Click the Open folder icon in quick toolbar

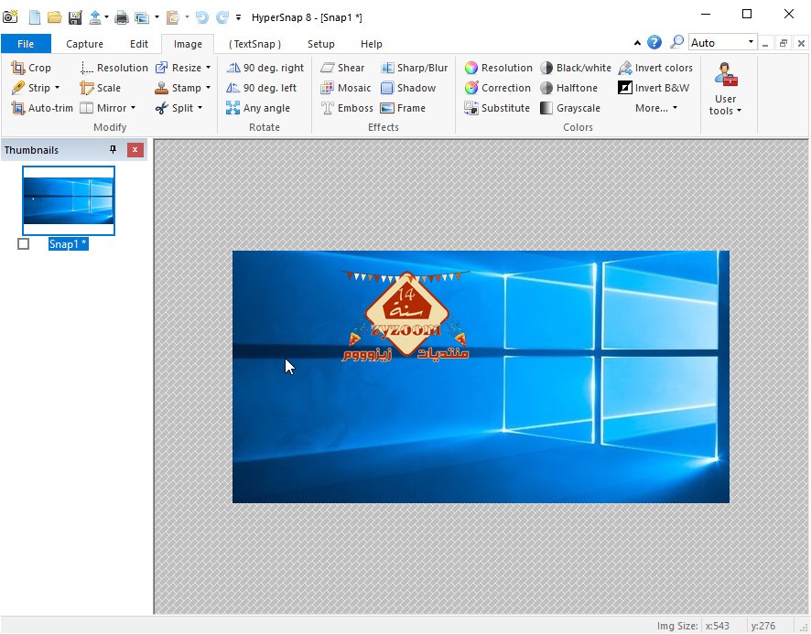55,17
